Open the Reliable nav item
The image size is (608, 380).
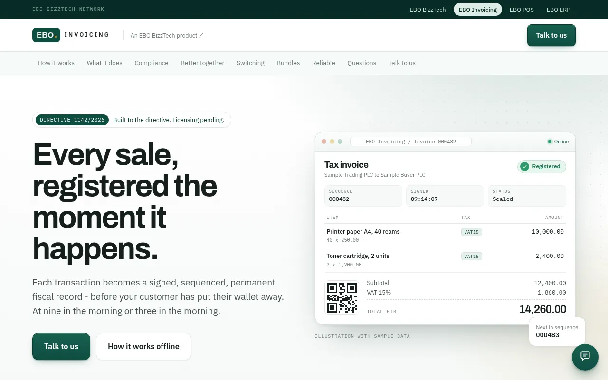click(323, 63)
